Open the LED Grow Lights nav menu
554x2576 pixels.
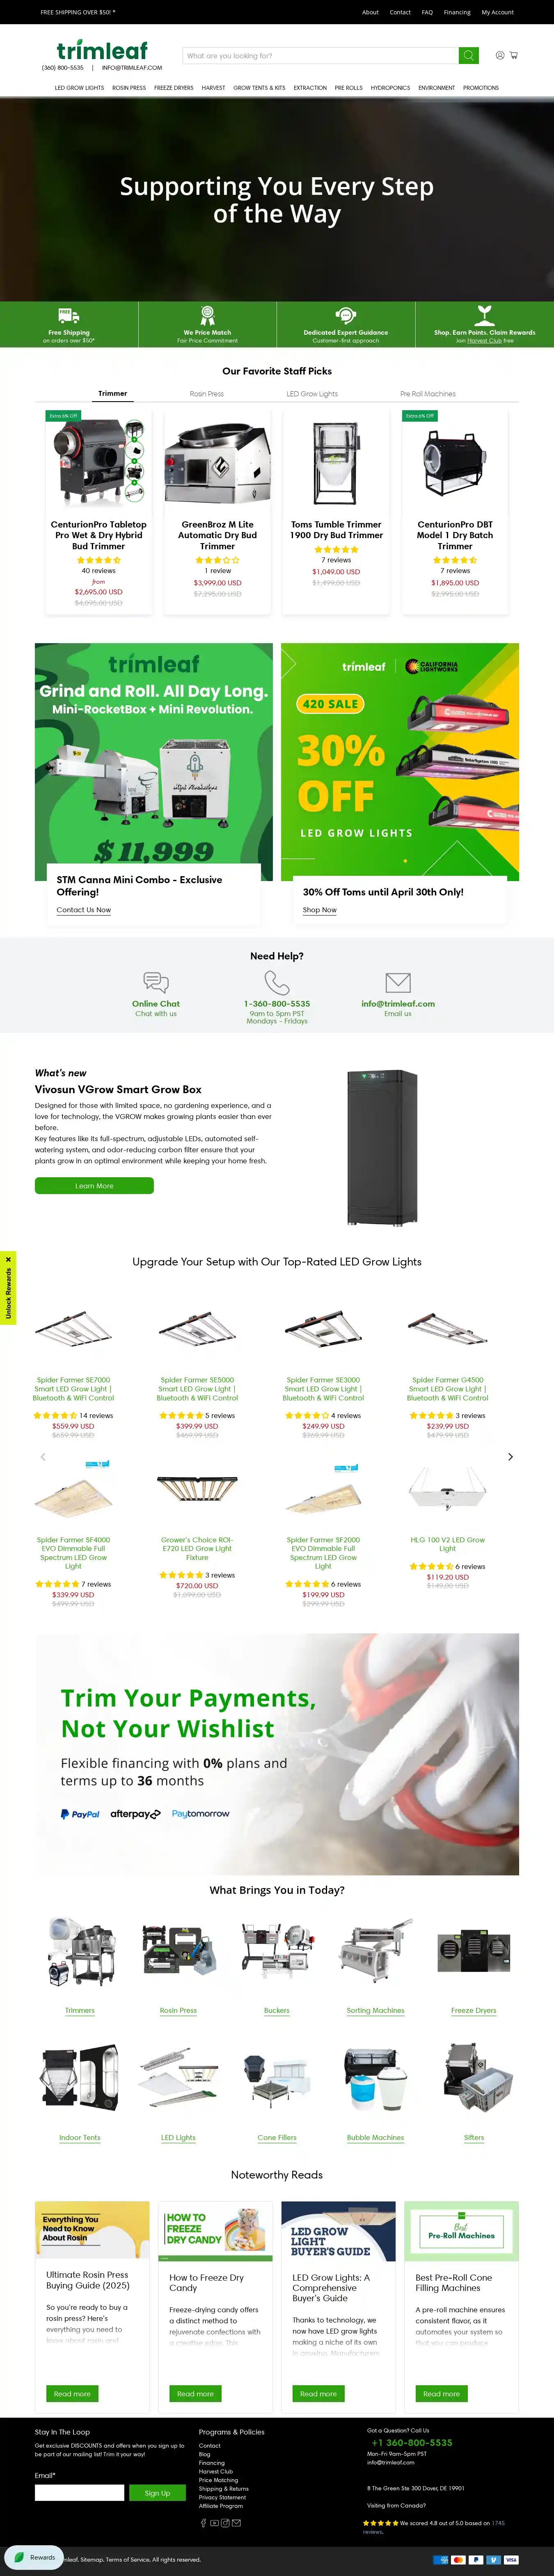(x=79, y=88)
